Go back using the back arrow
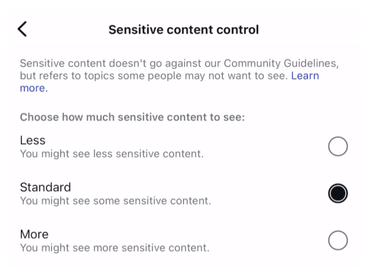 pos(22,29)
